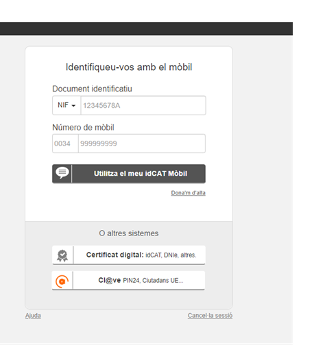Click the dark header bar at top

pos(146,29)
